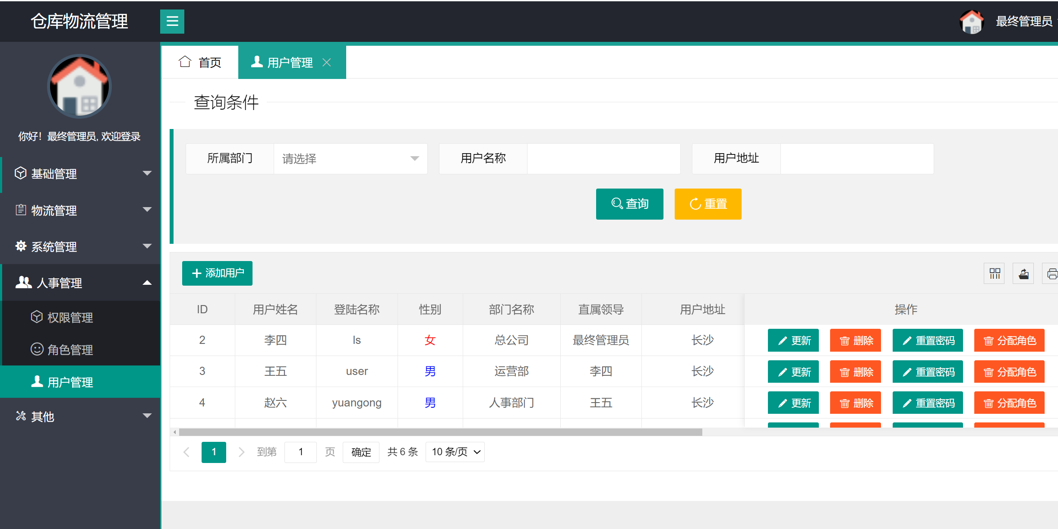Open the 所属部门 dropdown

pos(351,159)
